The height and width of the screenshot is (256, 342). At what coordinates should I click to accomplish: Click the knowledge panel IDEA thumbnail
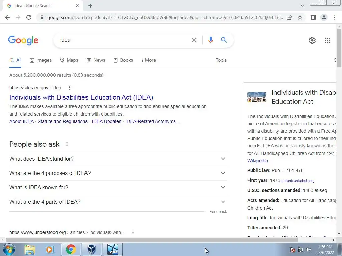tap(257, 97)
